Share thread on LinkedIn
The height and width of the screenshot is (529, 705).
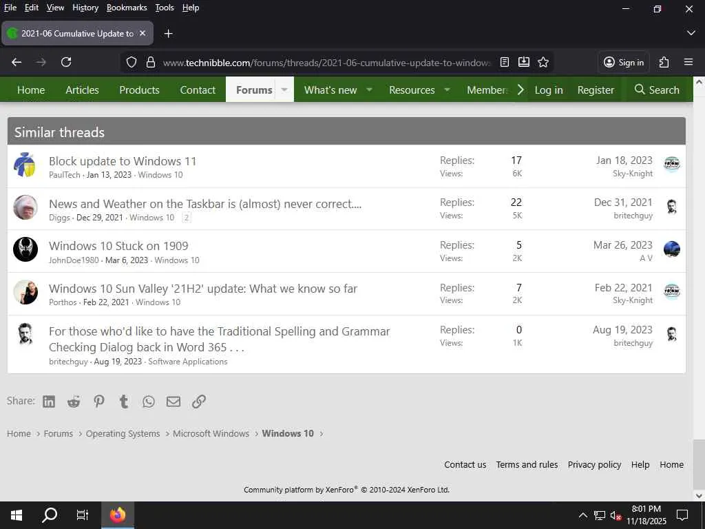click(49, 402)
